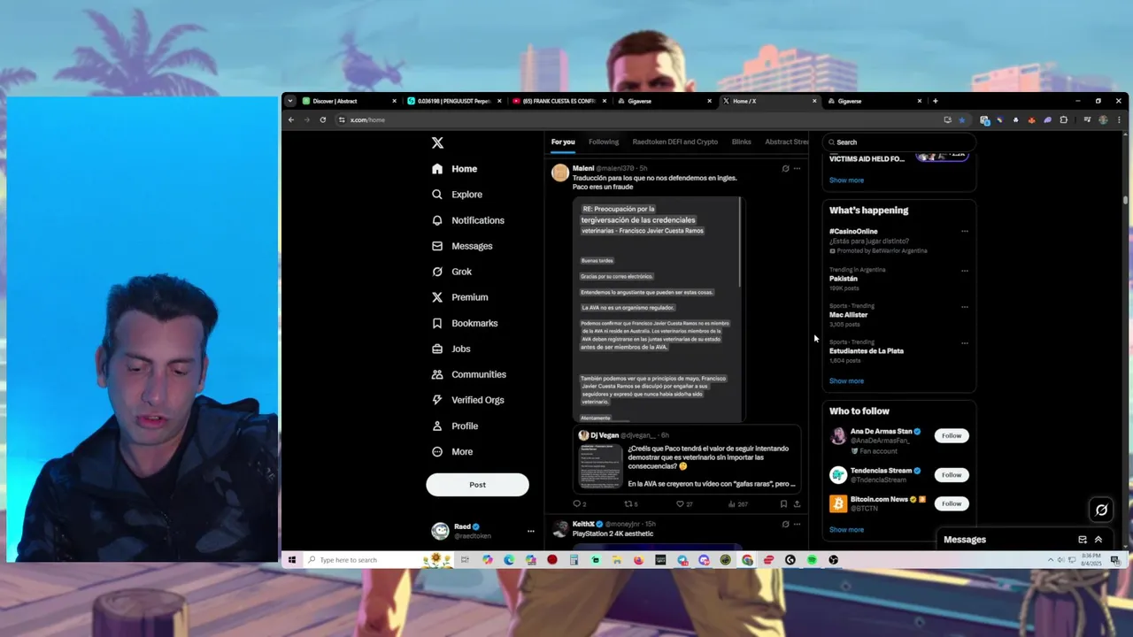This screenshot has height=637, width=1133.
Task: Like Maleni's post
Action: [x=684, y=504]
